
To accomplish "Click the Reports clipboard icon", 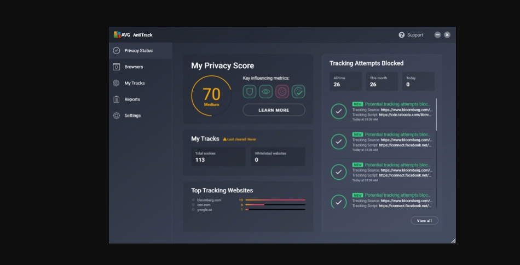I will 116,99.
